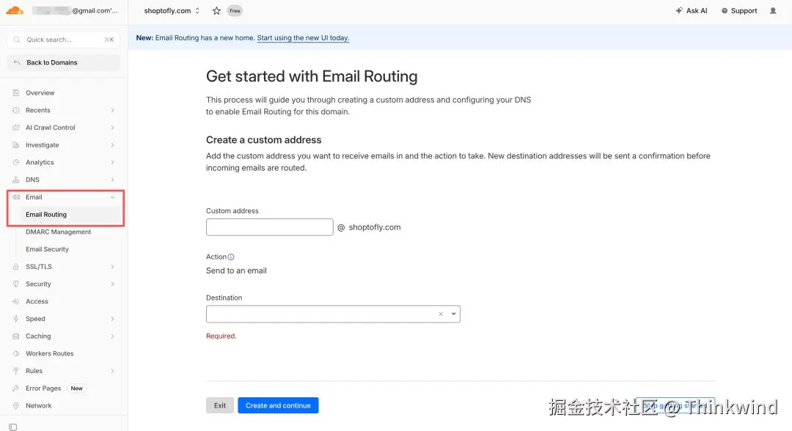Focus the Quick search field
The width and height of the screenshot is (792, 431).
pos(64,40)
